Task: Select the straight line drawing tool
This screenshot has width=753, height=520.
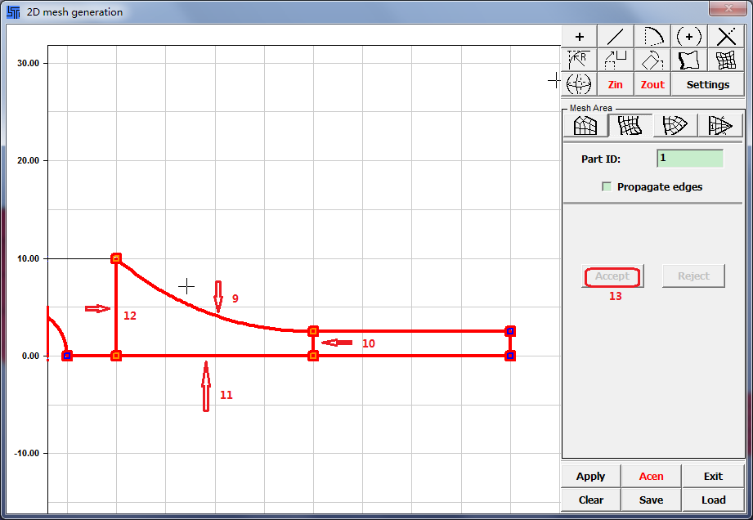Action: pyautogui.click(x=616, y=37)
